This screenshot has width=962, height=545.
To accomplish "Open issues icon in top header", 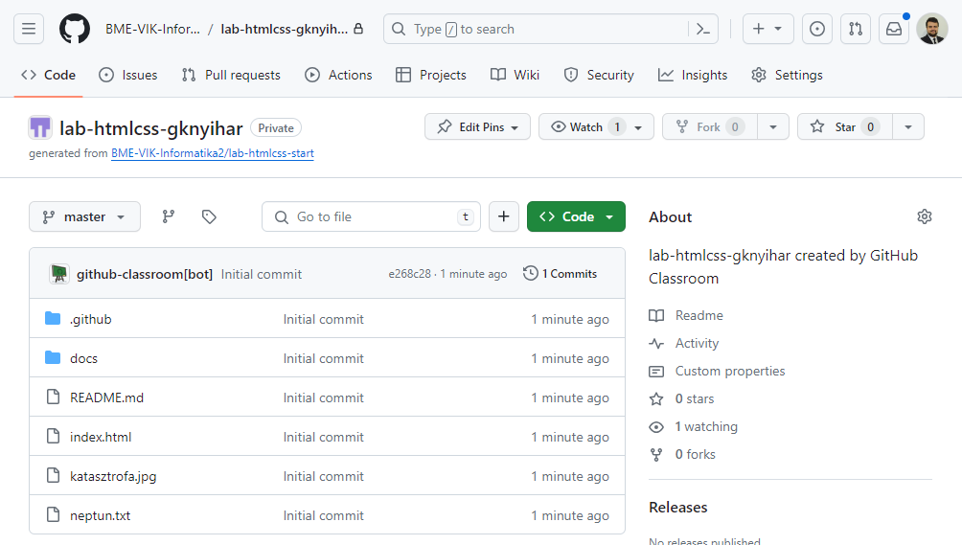I will (816, 29).
